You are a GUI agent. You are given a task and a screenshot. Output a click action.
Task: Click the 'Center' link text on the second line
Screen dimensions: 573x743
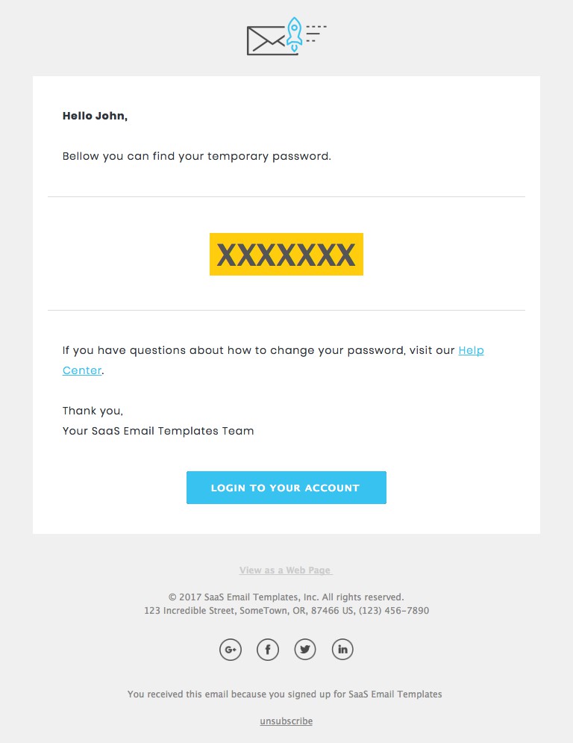pyautogui.click(x=82, y=370)
